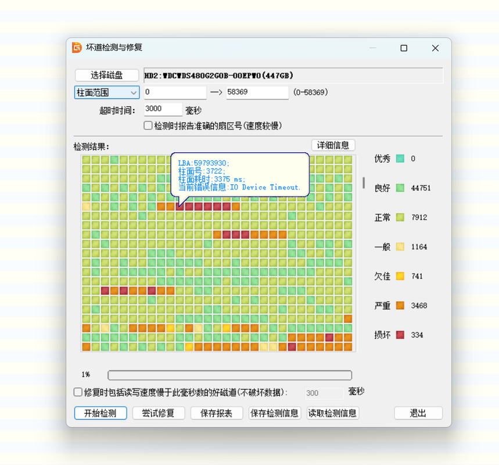This screenshot has height=465, width=499.
Task: Click the end cylinder field showing 58369
Action: [257, 92]
